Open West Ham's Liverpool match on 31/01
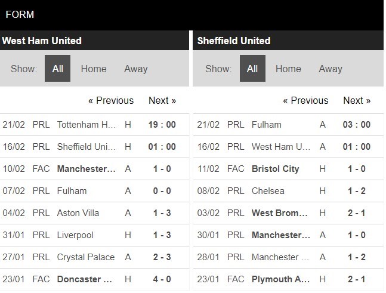Viewport: 386px width, 293px height. point(75,235)
